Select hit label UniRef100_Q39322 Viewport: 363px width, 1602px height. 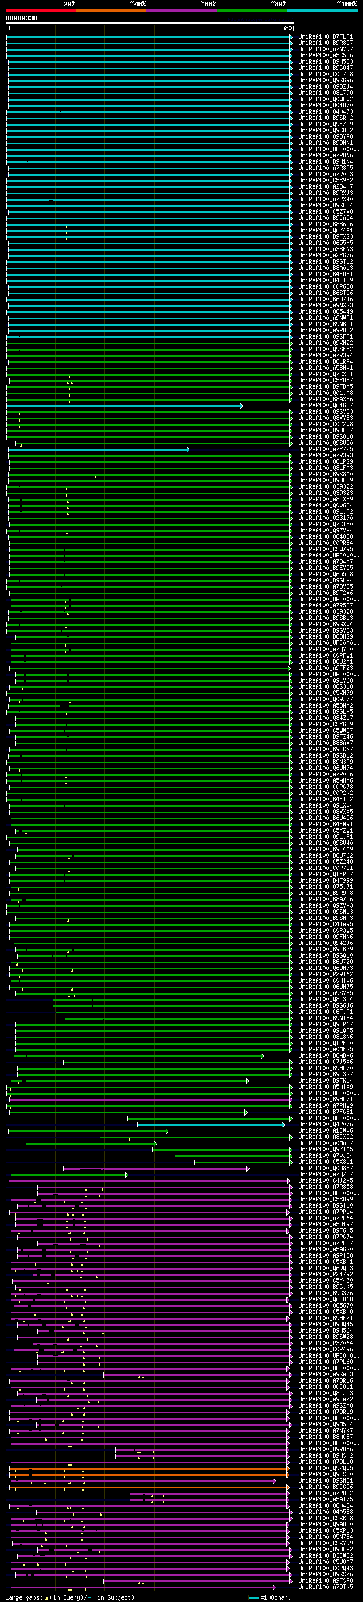(325, 487)
